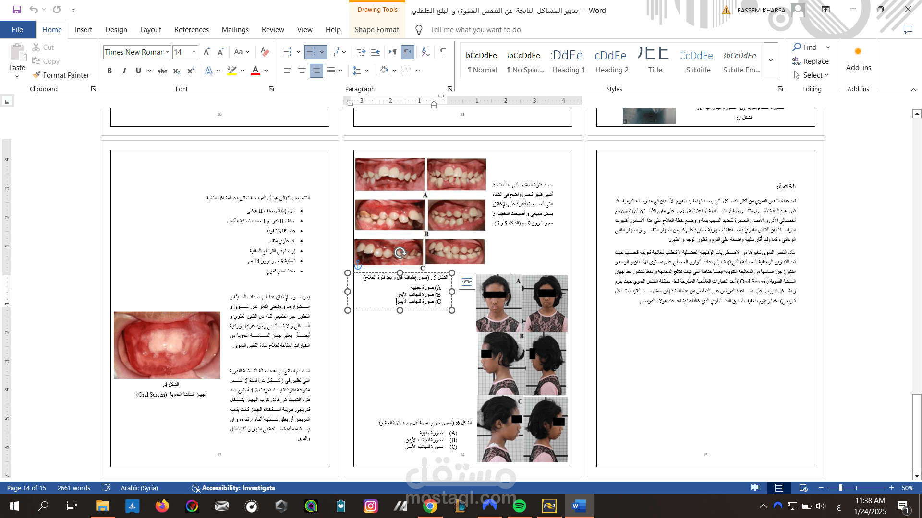The width and height of the screenshot is (922, 518).
Task: Open font size dropdown arrow
Action: pos(194,52)
